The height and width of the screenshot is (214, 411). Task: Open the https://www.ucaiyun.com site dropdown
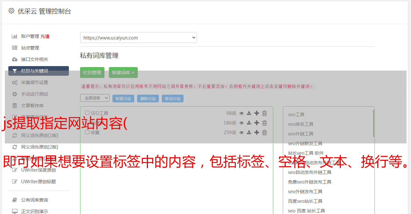coord(138,38)
